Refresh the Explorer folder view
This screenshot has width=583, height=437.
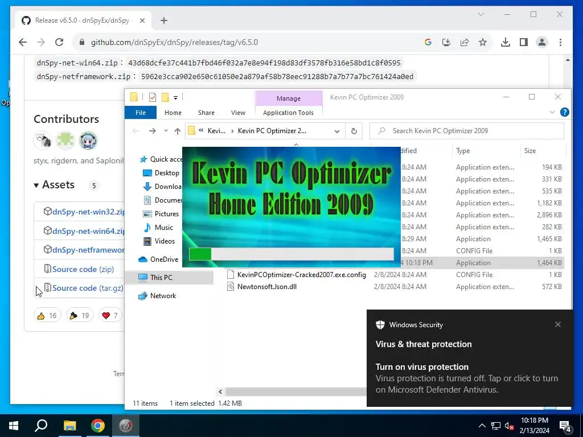pos(354,131)
